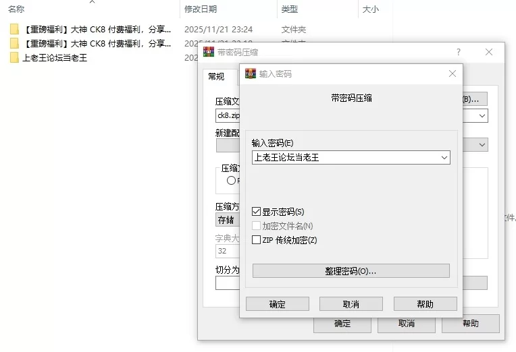Open the 存储 compression method dropdown

(228, 220)
